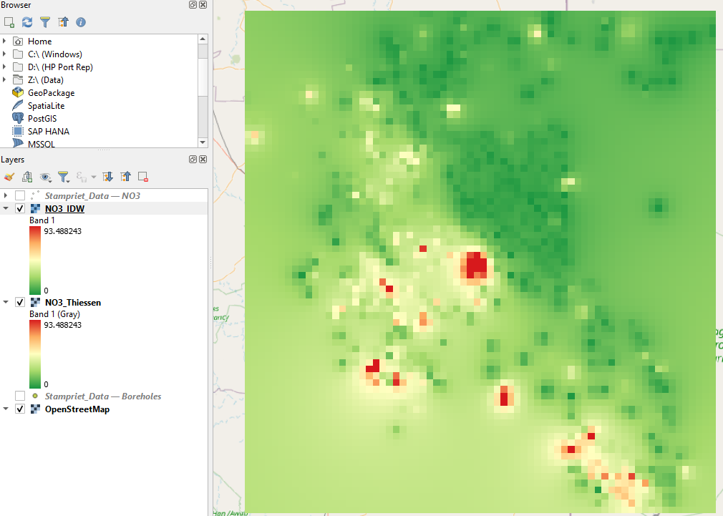Click the NO3_IDW color ramp legend

(x=36, y=260)
